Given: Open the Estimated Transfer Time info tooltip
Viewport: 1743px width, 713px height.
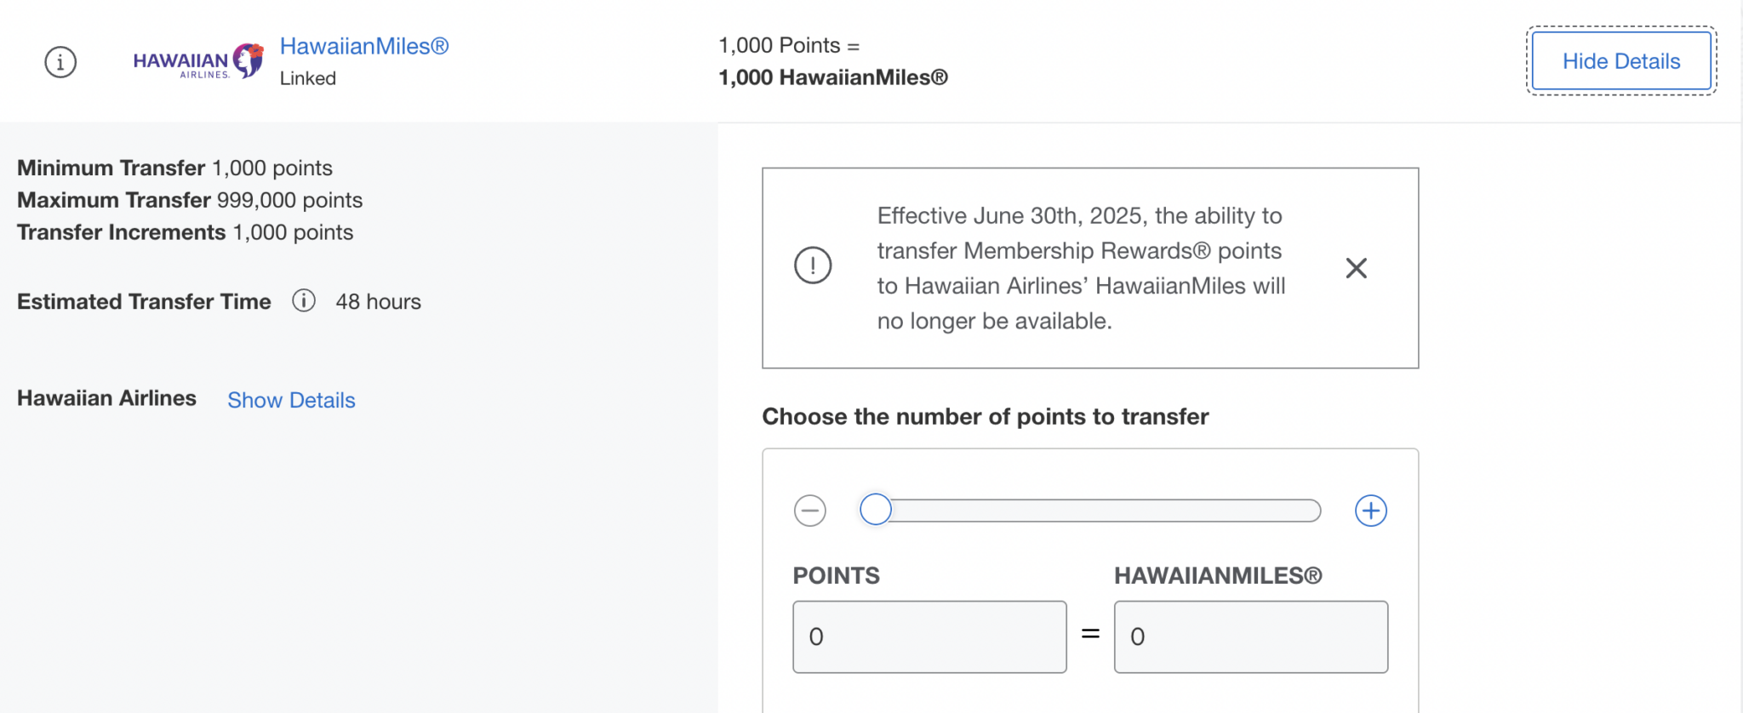Looking at the screenshot, I should (304, 300).
